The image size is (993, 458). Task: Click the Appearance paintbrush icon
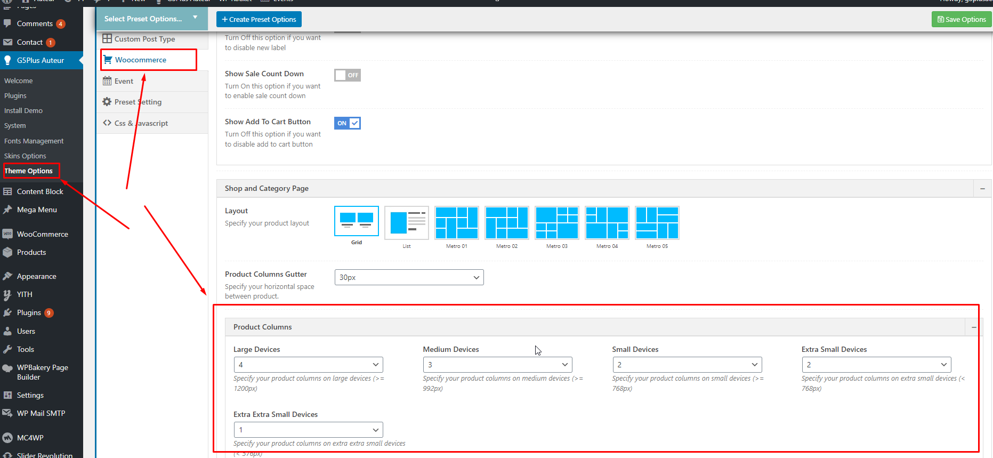pos(7,276)
